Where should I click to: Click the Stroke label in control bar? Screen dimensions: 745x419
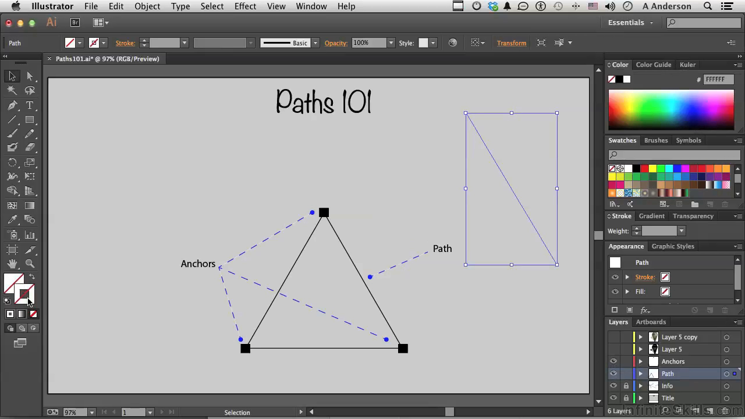click(125, 43)
